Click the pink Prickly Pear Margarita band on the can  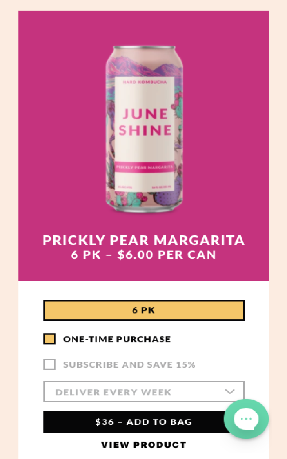145,167
